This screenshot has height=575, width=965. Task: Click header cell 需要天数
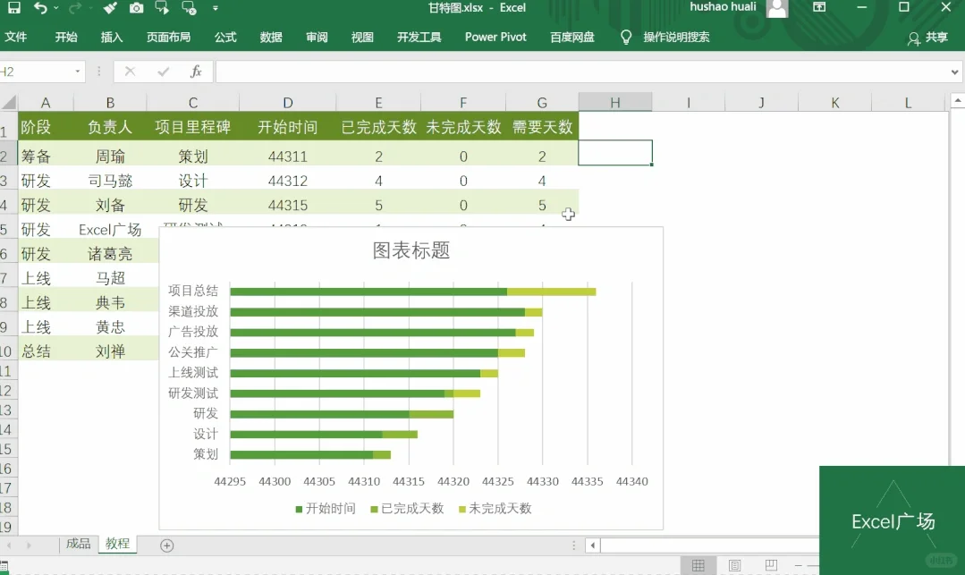click(542, 127)
